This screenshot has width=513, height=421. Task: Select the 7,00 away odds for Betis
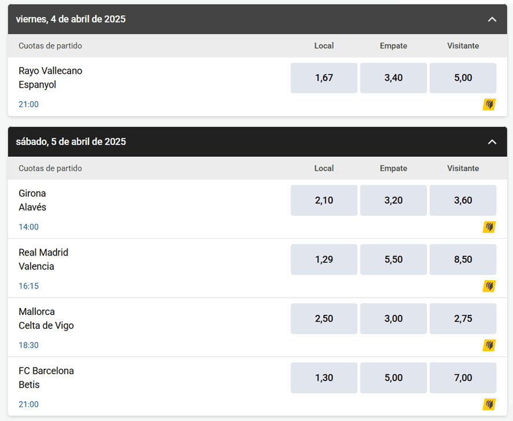[x=463, y=378]
